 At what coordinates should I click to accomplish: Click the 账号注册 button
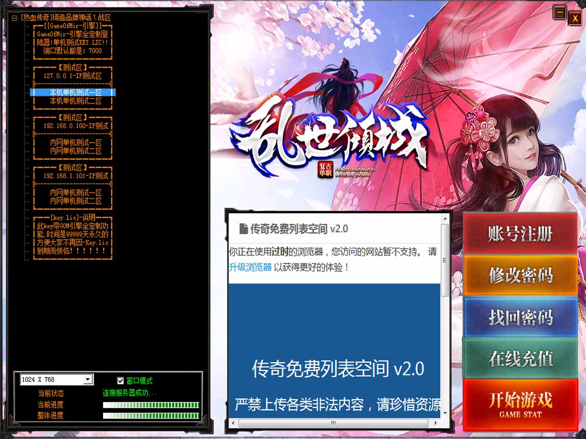pos(520,233)
